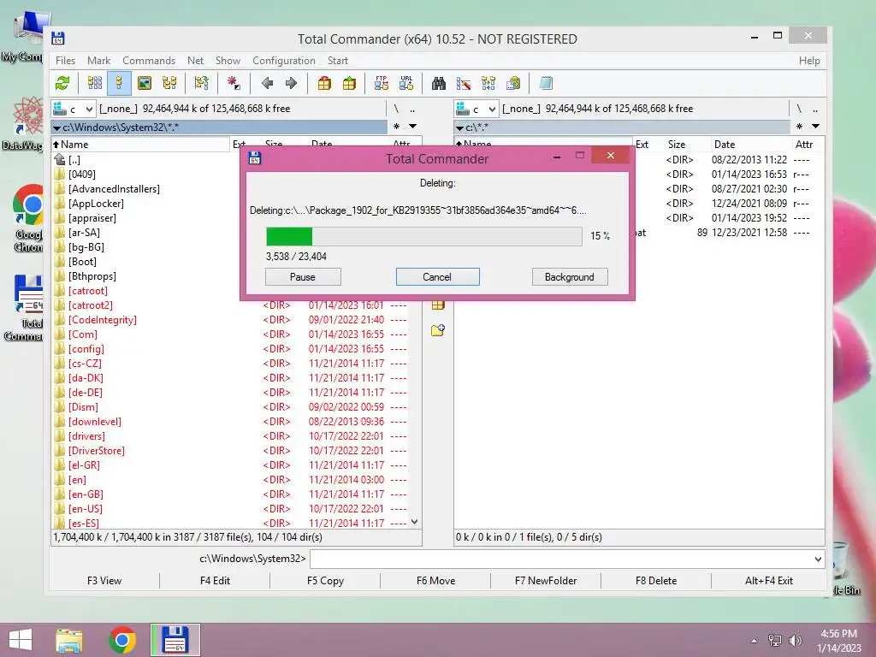Open the Net menu
This screenshot has width=876, height=657.
click(x=196, y=61)
